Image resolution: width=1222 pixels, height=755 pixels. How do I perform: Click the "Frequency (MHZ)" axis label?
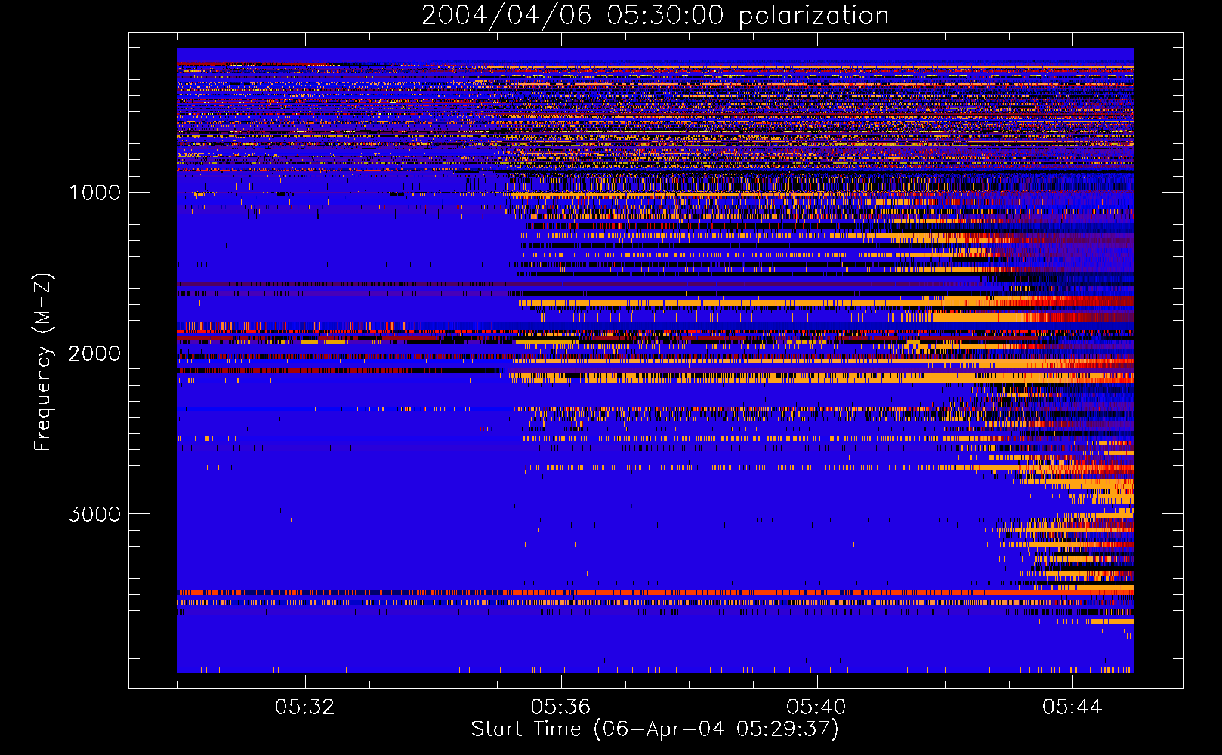[x=43, y=363]
